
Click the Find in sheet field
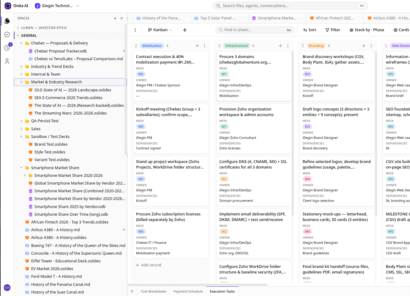[255, 30]
